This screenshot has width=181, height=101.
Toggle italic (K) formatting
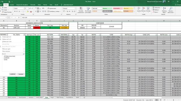point(17,11)
